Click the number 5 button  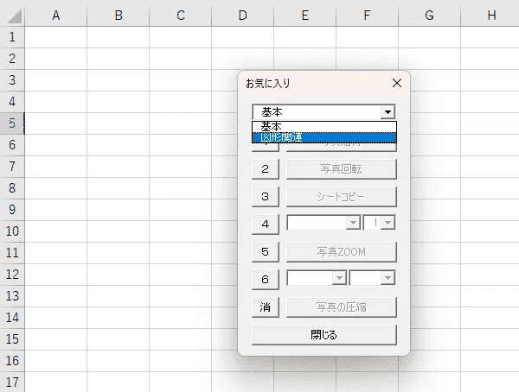click(x=266, y=252)
